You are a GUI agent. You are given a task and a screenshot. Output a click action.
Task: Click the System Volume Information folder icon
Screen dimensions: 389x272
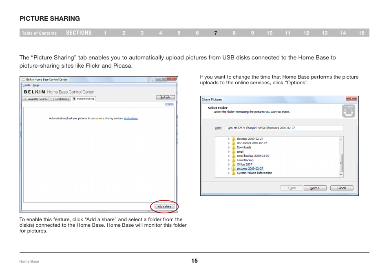tap(234, 173)
